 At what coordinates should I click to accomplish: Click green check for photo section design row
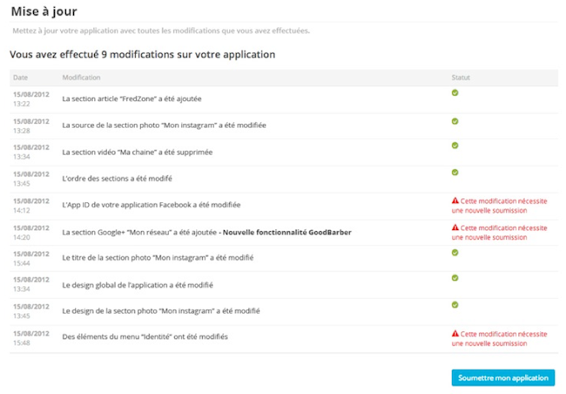tap(455, 305)
